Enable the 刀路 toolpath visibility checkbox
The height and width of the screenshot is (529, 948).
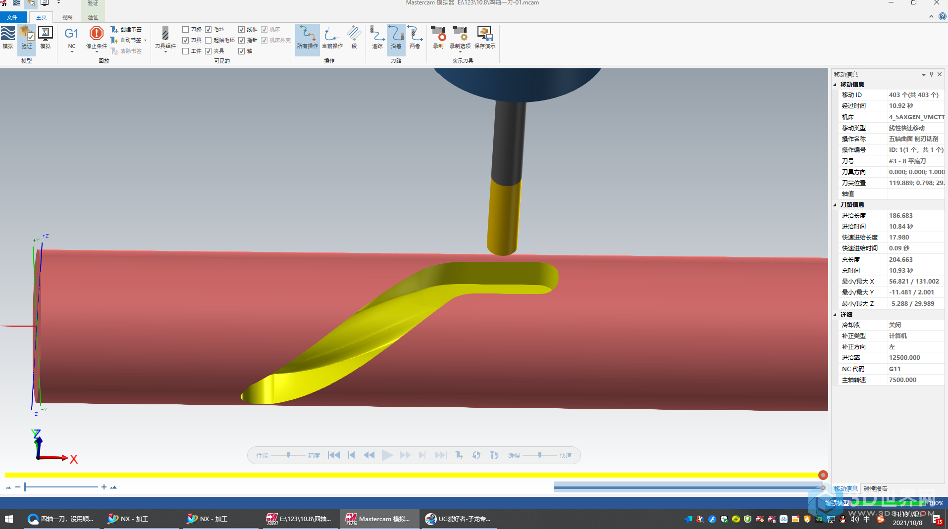186,29
